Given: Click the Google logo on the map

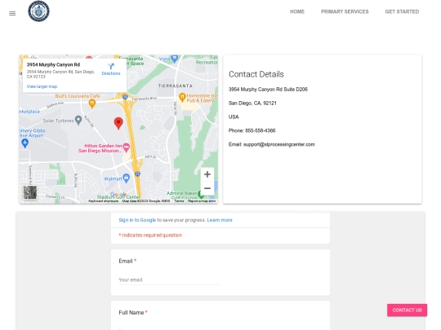Looking at the screenshot, I should [118, 194].
